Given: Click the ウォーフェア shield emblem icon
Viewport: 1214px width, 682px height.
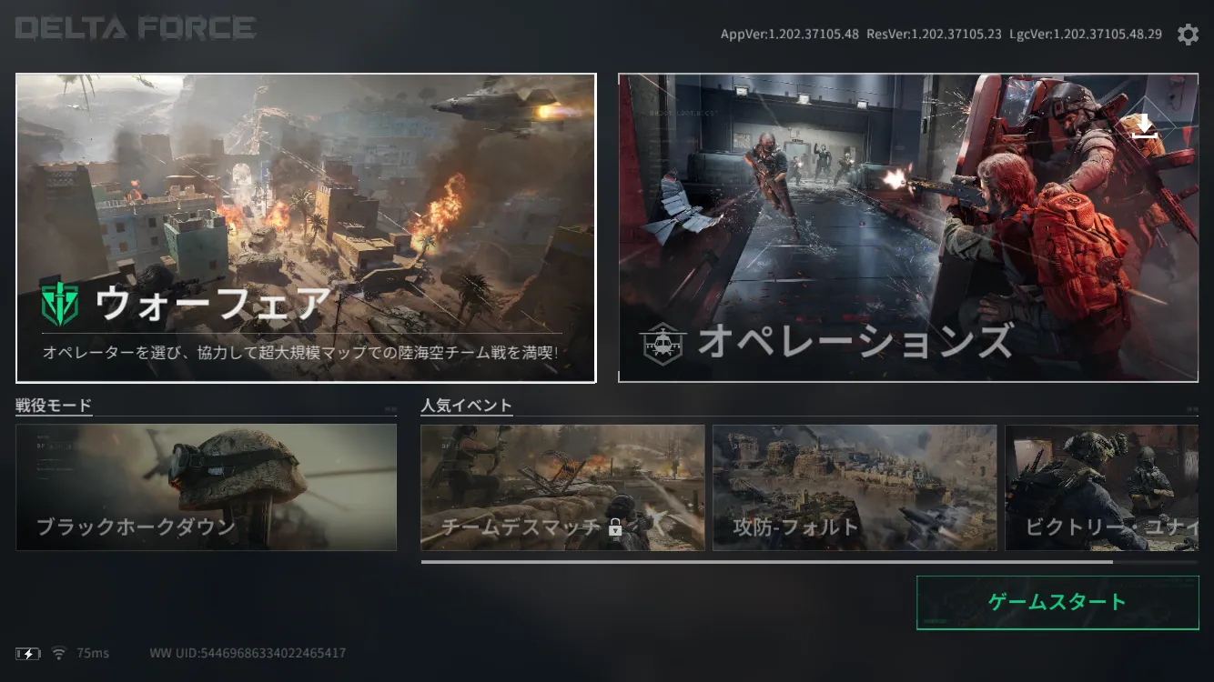Looking at the screenshot, I should point(60,305).
